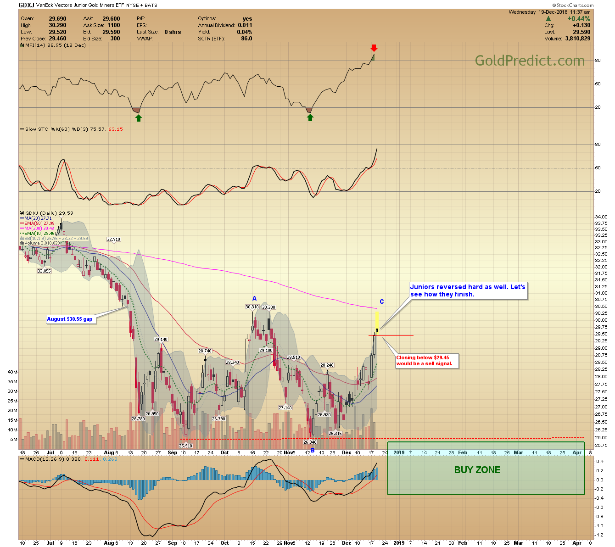Image resolution: width=615 pixels, height=547 pixels.
Task: Select the blue wave label A
Action: click(254, 298)
